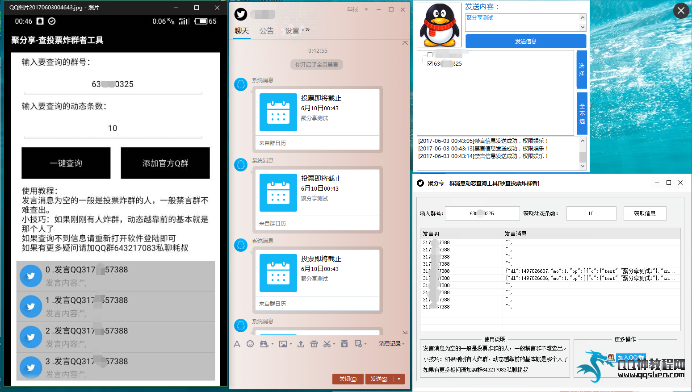Viewport: 692px width, 392px height.
Task: Open dropdown arrow beside scissors icon
Action: coord(334,344)
